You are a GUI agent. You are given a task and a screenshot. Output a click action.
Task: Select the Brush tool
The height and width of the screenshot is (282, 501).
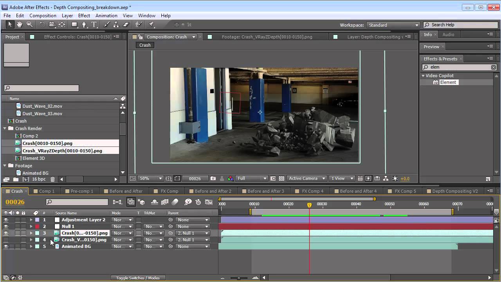(106, 25)
